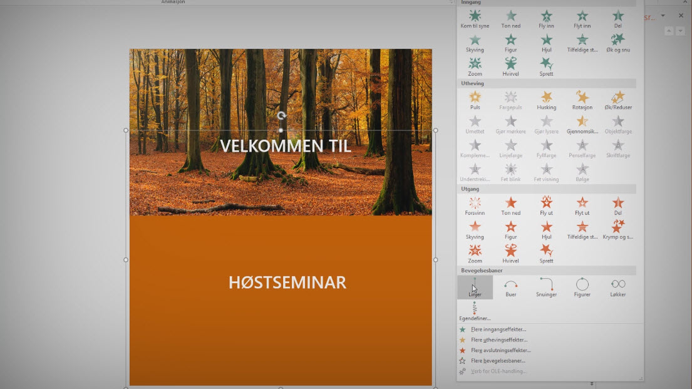The height and width of the screenshot is (389, 692).
Task: Apply the Husking emphasis effect
Action: pyautogui.click(x=546, y=101)
